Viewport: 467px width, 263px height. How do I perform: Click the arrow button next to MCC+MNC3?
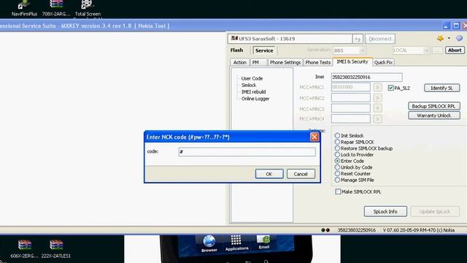tap(377, 108)
